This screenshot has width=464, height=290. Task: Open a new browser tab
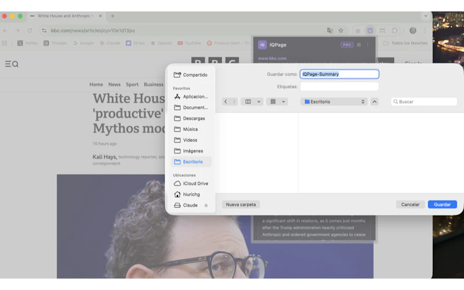(x=113, y=16)
